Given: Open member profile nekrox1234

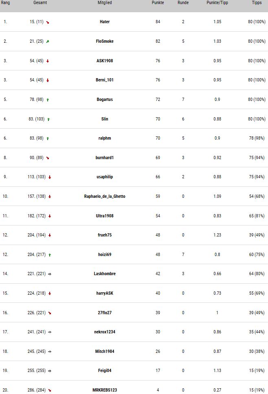Looking at the screenshot, I should pos(105,332).
